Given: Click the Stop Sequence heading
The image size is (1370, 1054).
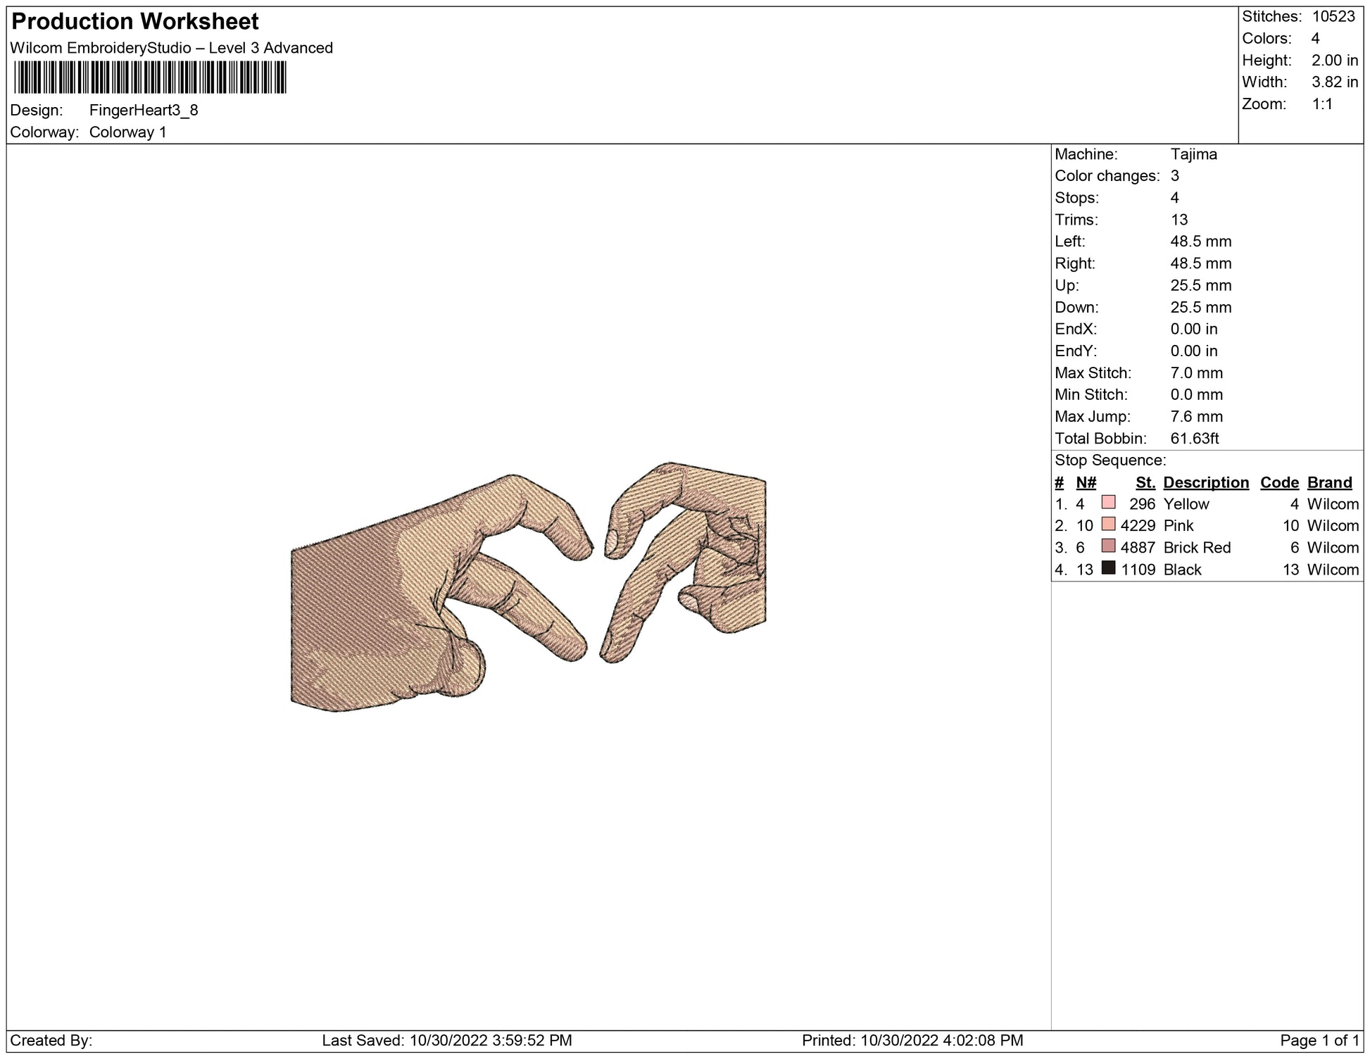Looking at the screenshot, I should coord(1110,460).
